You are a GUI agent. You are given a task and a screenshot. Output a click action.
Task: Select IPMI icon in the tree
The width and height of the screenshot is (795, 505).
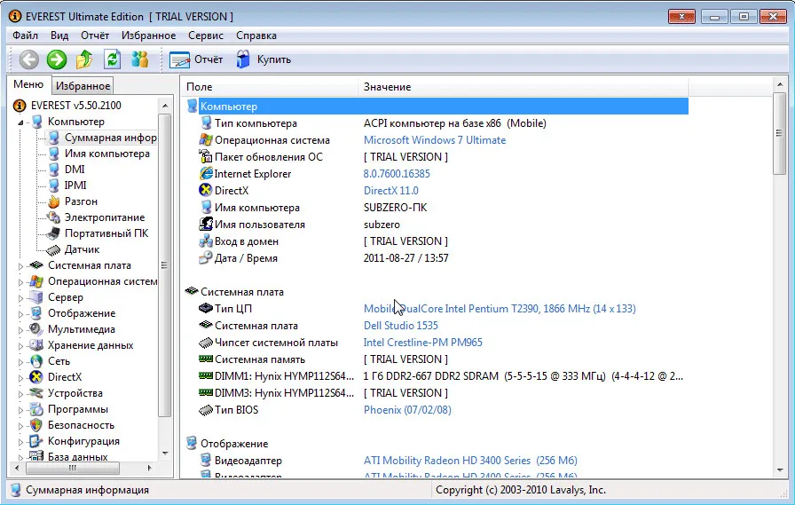(x=54, y=185)
